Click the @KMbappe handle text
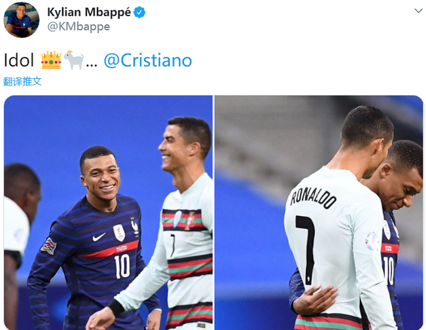This screenshot has width=426, height=330. coord(79,26)
